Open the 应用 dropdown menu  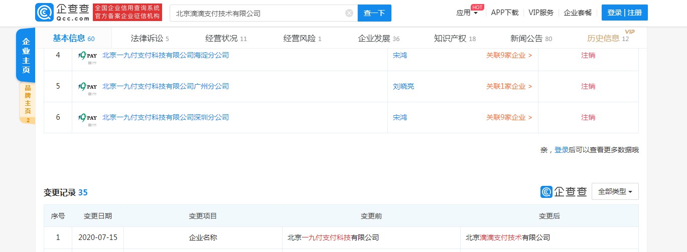467,13
